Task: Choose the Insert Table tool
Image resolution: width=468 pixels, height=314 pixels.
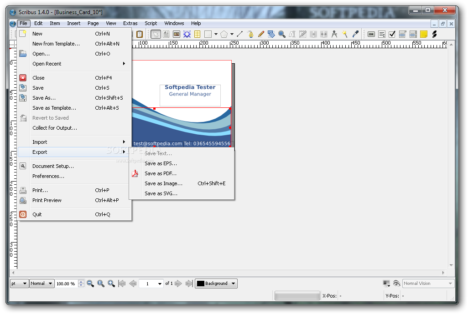Action: pyautogui.click(x=198, y=34)
